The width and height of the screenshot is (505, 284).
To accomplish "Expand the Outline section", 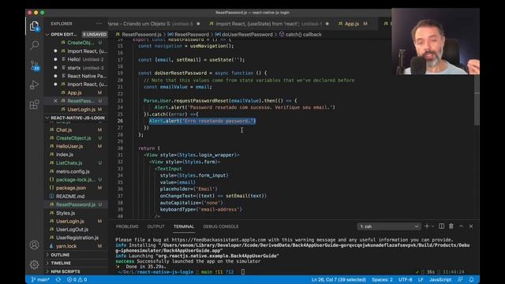I will tap(76, 255).
